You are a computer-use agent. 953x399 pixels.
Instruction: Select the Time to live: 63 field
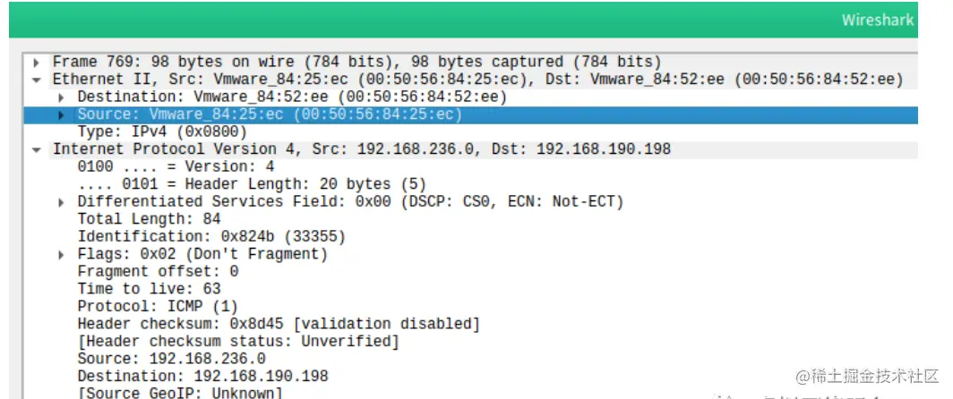click(x=149, y=289)
